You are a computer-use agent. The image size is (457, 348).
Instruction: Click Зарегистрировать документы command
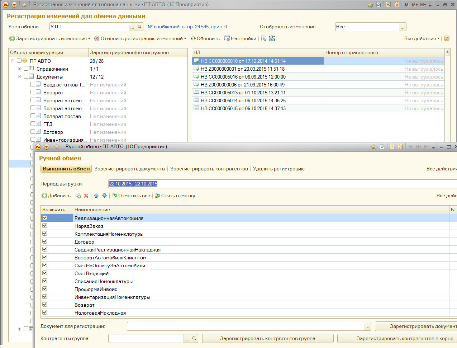coord(130,169)
